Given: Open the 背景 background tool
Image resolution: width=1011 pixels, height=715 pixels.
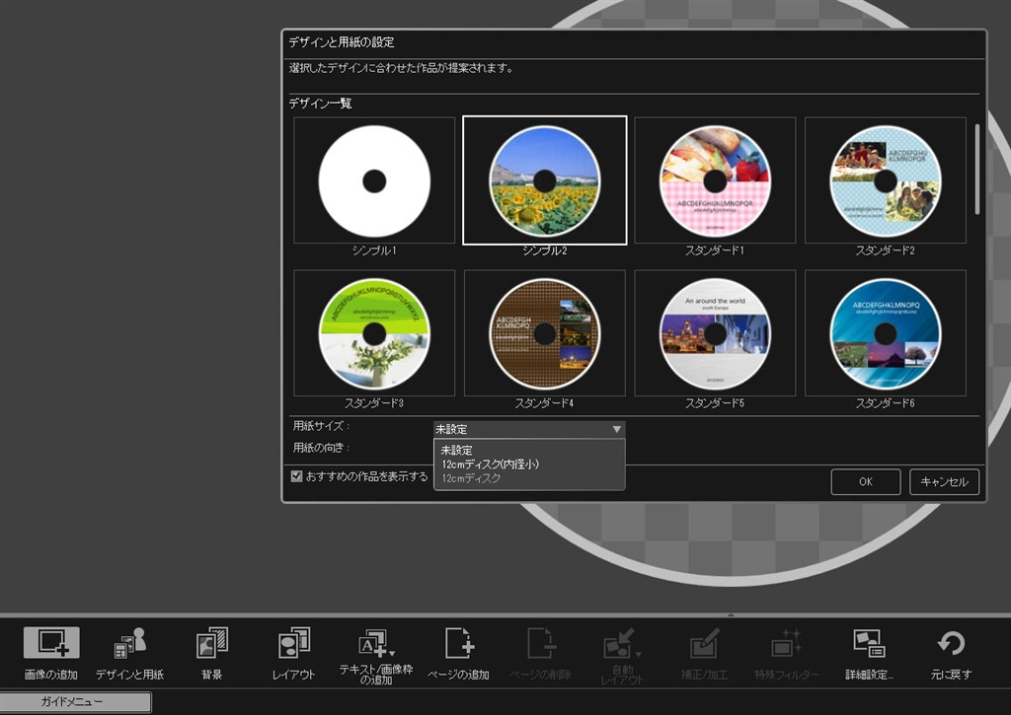Looking at the screenshot, I should click(x=211, y=653).
